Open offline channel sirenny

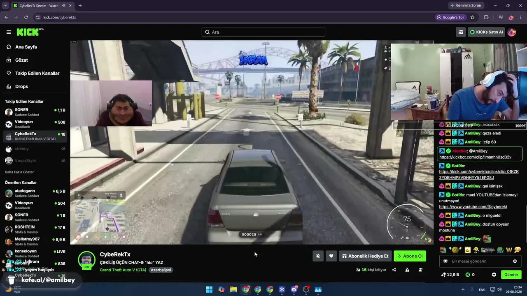(35, 148)
